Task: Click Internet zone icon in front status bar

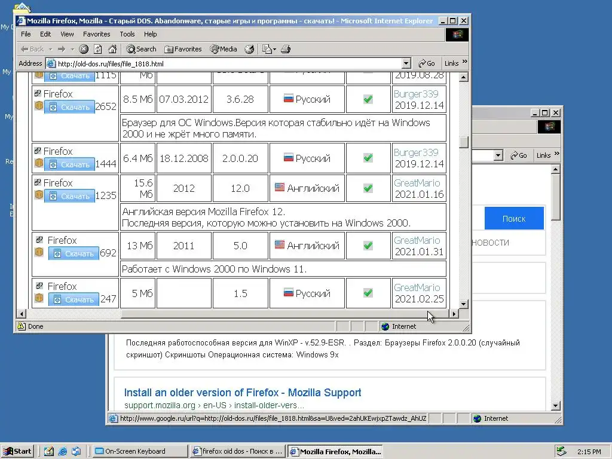Action: [x=385, y=326]
